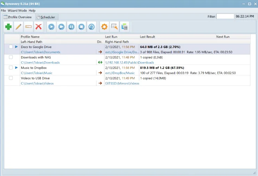Click progress line 100 of 277 Files

tap(188, 73)
